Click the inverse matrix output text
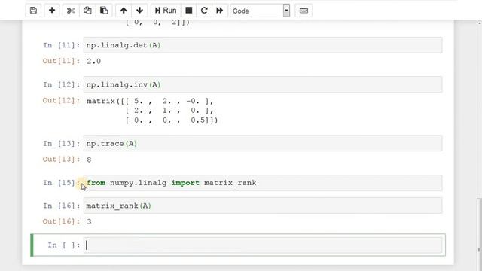The image size is (482, 271). 152,111
